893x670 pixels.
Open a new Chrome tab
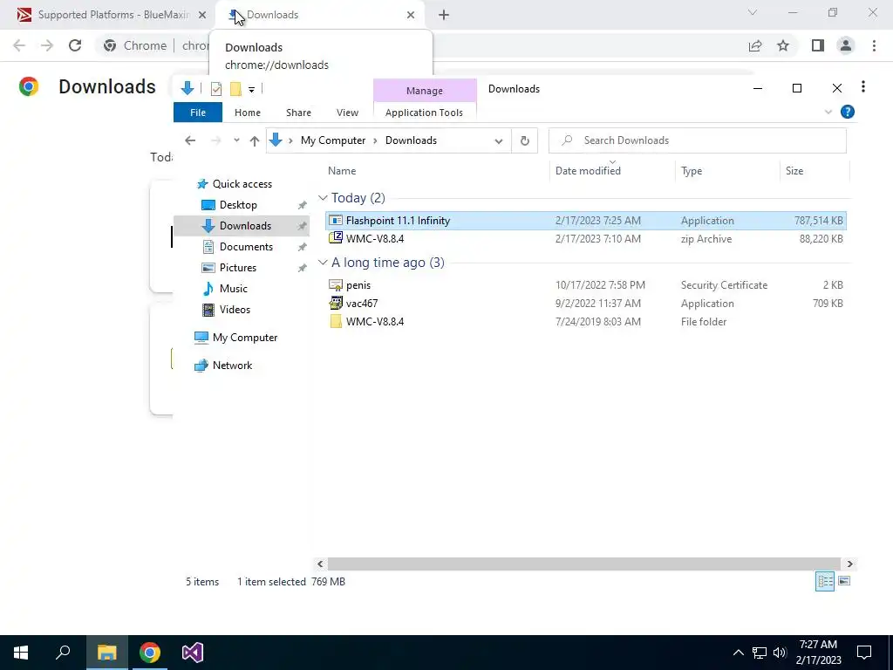coord(444,15)
